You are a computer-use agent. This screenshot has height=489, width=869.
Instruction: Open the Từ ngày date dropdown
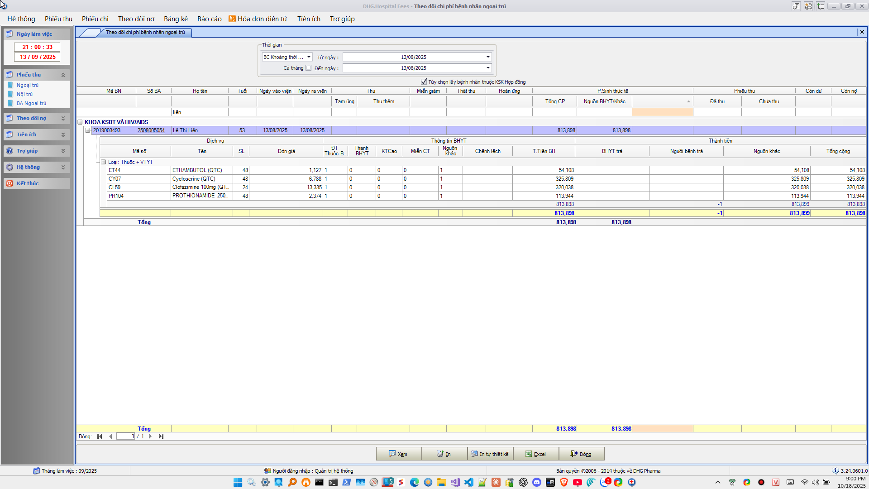click(488, 57)
